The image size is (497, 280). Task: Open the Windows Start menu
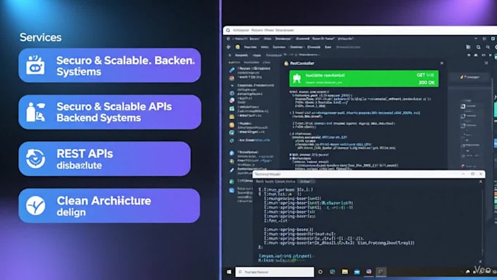pos(229,272)
